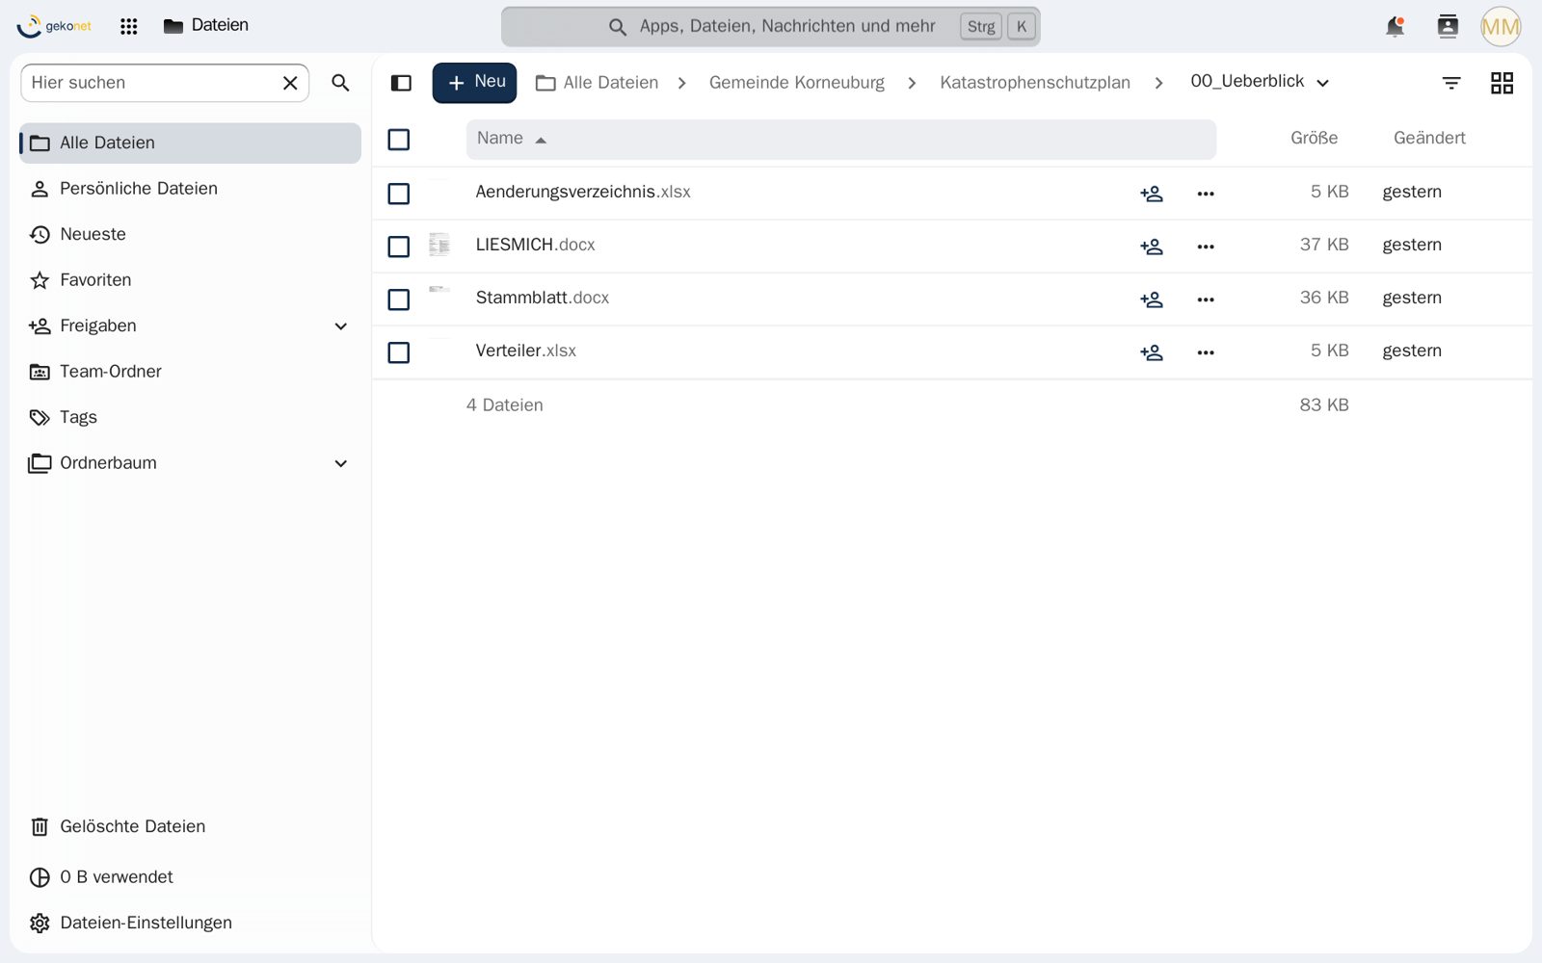This screenshot has height=963, width=1542.
Task: Open the 00_Ueberblick breadcrumb dropdown
Action: 1260,82
